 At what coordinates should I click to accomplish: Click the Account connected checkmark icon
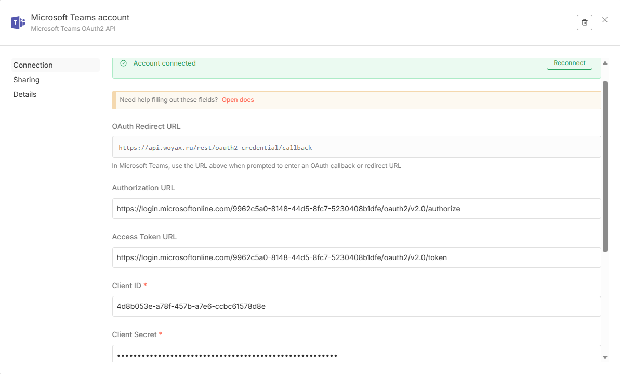123,63
